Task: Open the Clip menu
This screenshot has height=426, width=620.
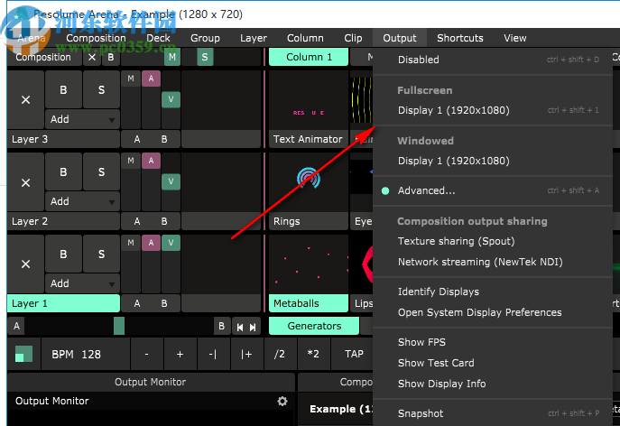Action: 353,38
